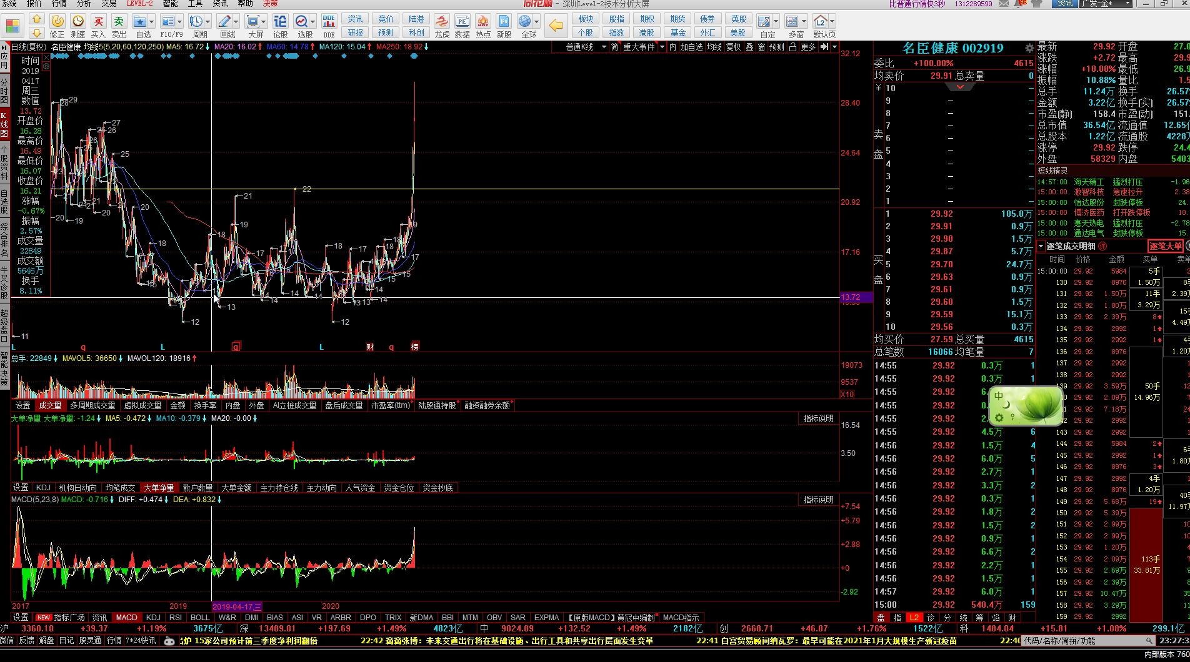Click the 自定 custom layout icon
The height and width of the screenshot is (662, 1190).
[764, 21]
